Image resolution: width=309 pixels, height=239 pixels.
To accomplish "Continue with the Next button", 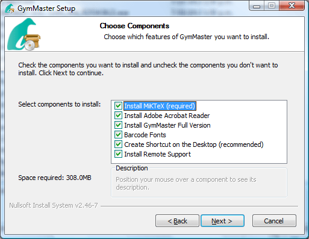I will [222, 221].
